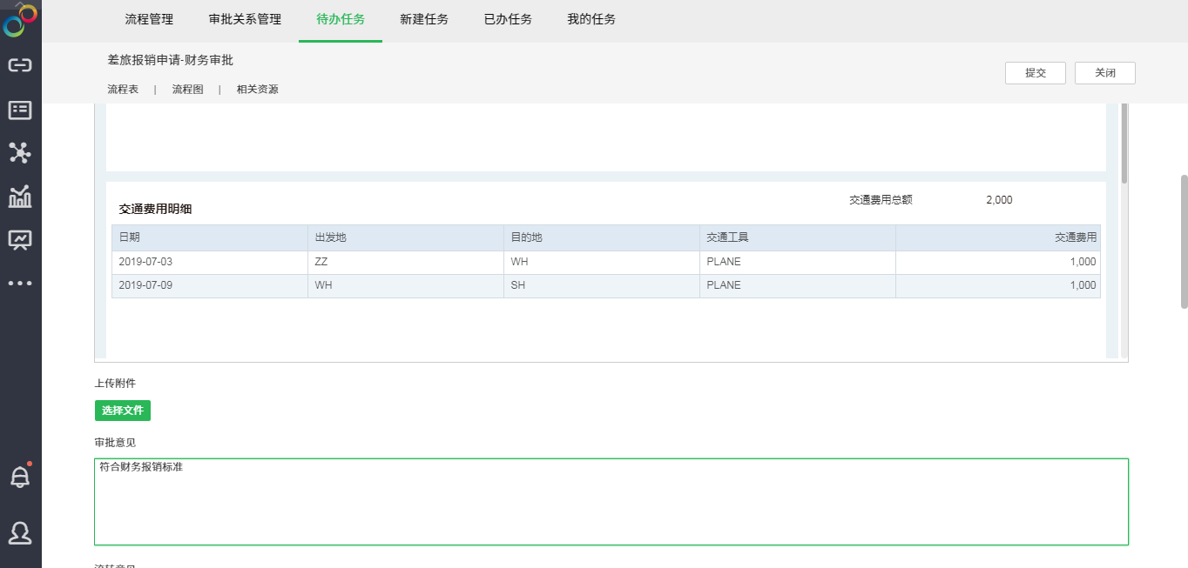Click the colorful app logo icon
The width and height of the screenshot is (1188, 568).
tap(20, 21)
